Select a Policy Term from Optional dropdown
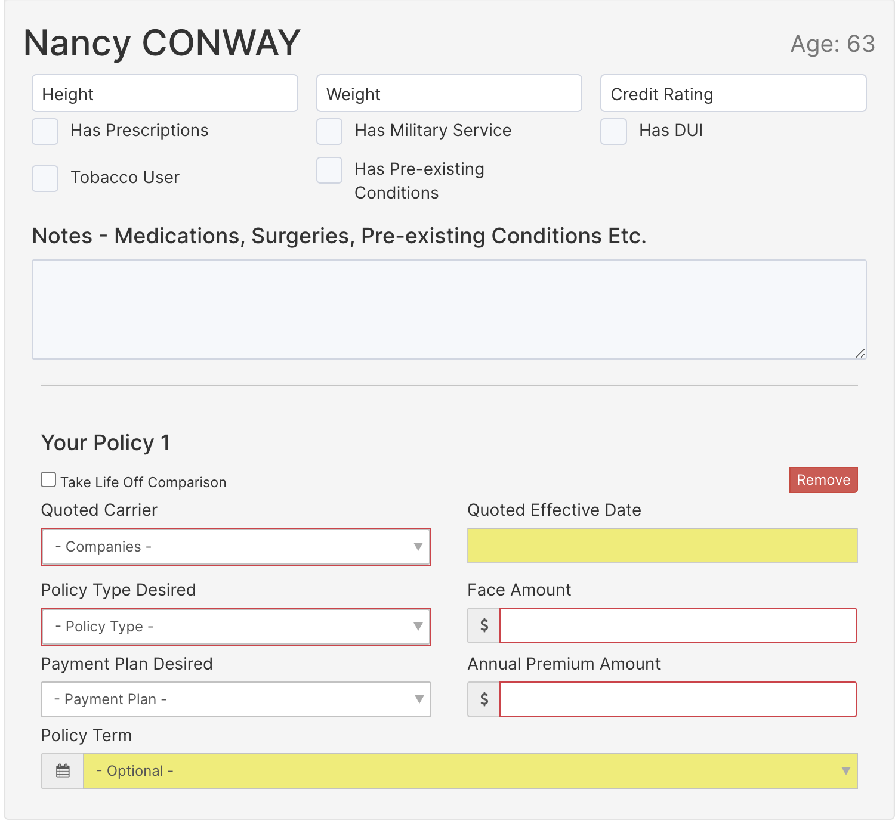This screenshot has width=895, height=824. tap(470, 771)
